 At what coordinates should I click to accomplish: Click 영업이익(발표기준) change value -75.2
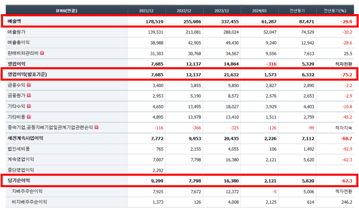pos(346,75)
